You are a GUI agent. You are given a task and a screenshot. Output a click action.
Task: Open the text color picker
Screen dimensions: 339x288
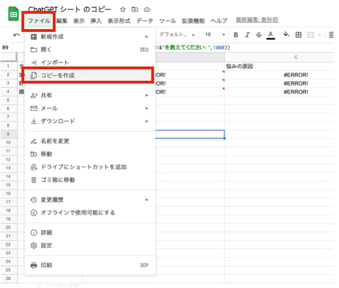tap(270, 35)
